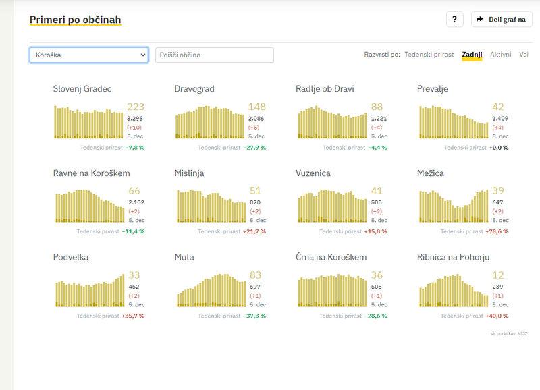Click the Prevalje bar chart

click(453, 121)
